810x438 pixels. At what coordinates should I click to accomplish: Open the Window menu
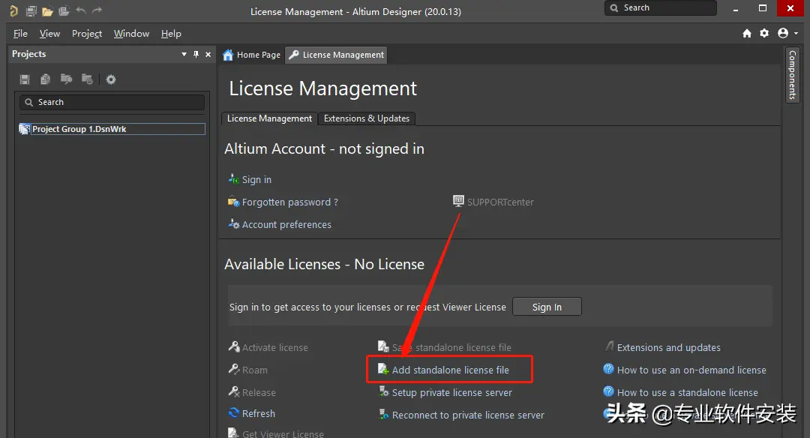click(x=131, y=34)
